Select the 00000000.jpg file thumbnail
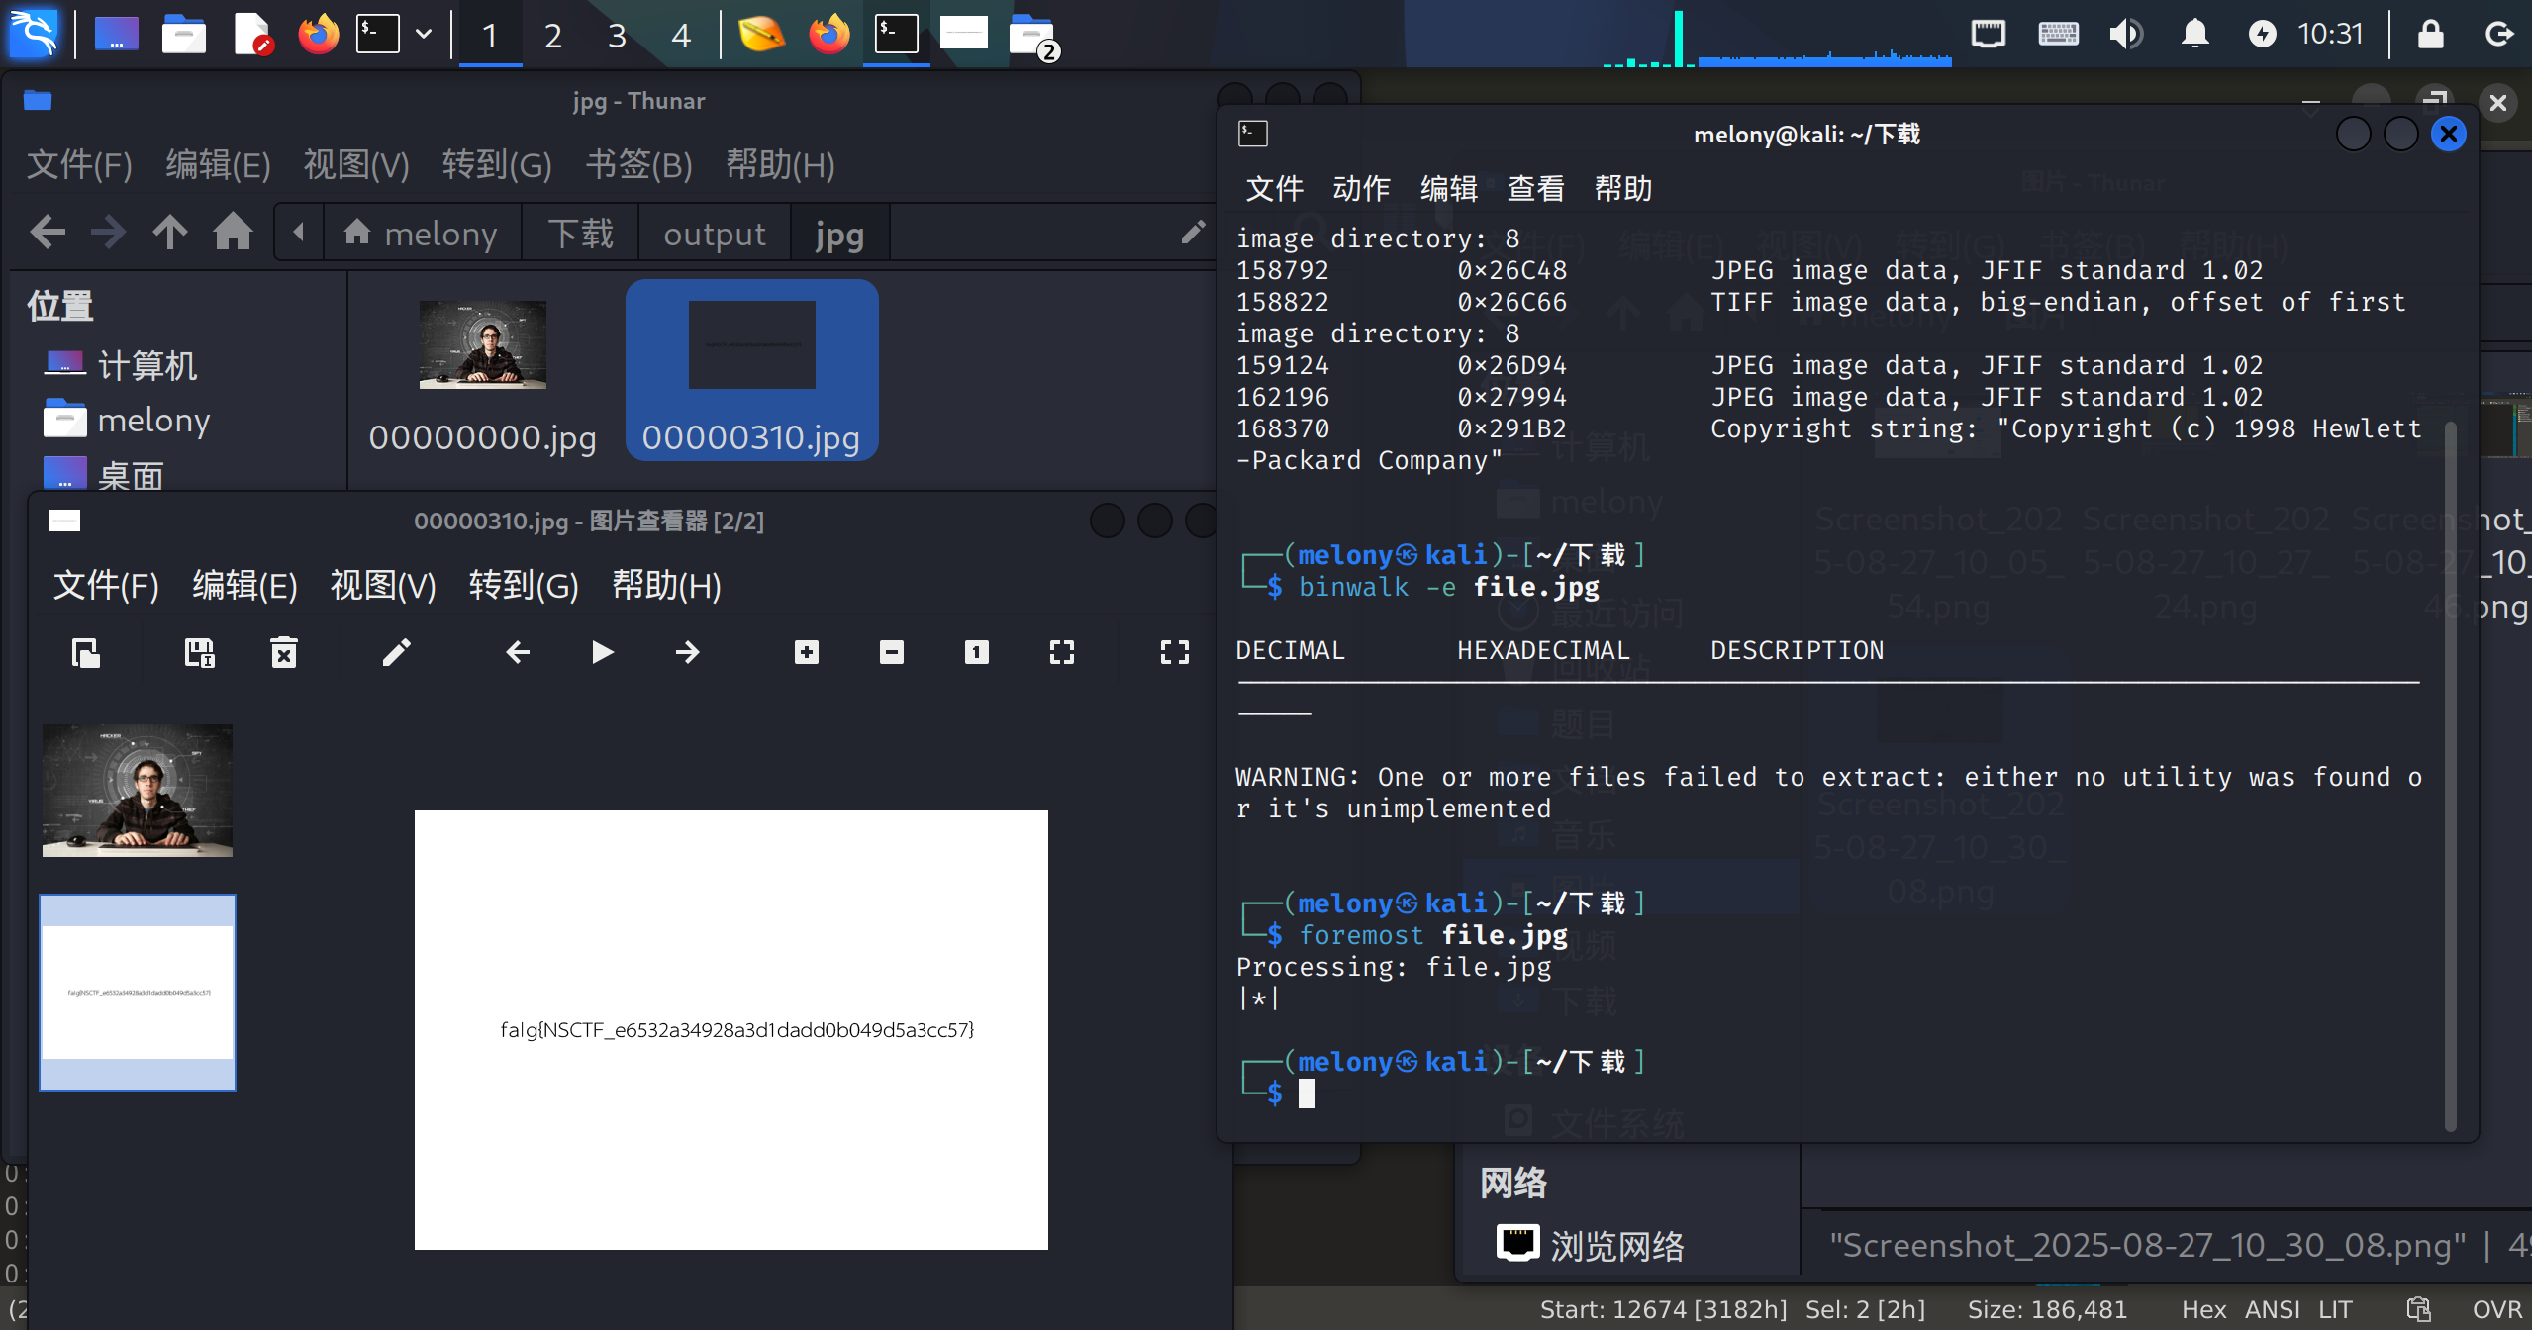Viewport: 2532px width, 1330px height. click(x=482, y=346)
